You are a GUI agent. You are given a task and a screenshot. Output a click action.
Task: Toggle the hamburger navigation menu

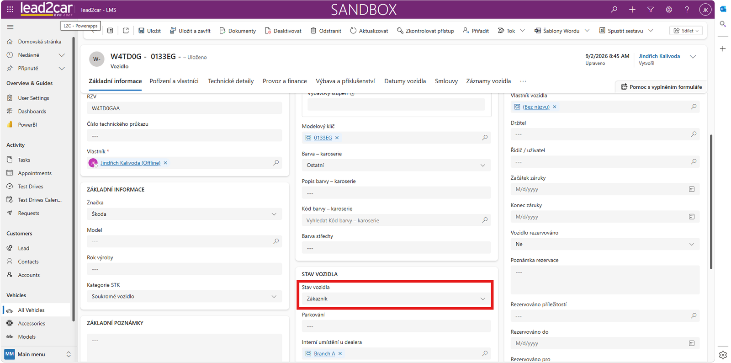pyautogui.click(x=10, y=27)
